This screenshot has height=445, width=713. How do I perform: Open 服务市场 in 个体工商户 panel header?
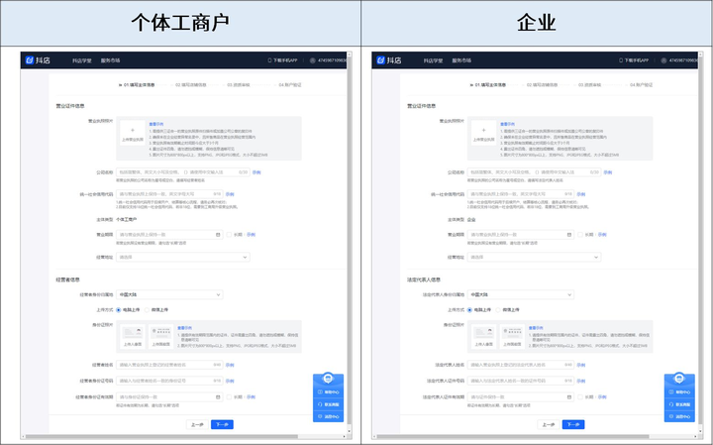(110, 60)
